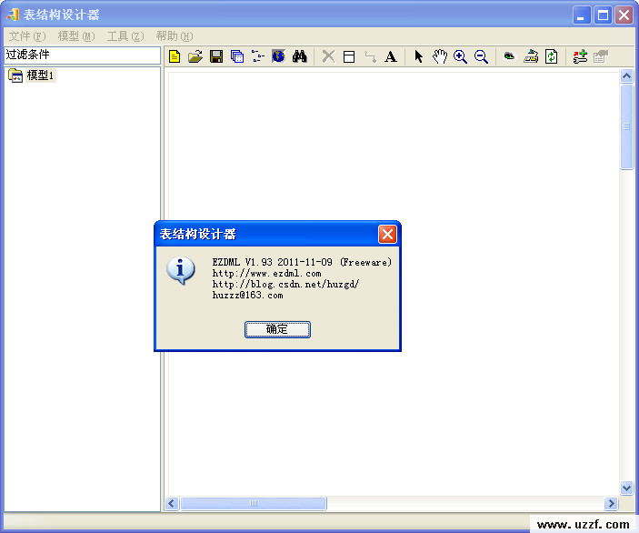Click the paint palette style icon

click(x=531, y=56)
